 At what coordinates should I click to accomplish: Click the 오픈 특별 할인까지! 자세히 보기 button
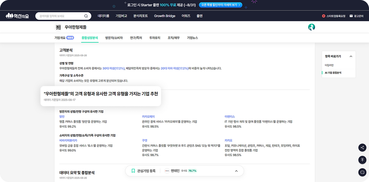[221, 5]
